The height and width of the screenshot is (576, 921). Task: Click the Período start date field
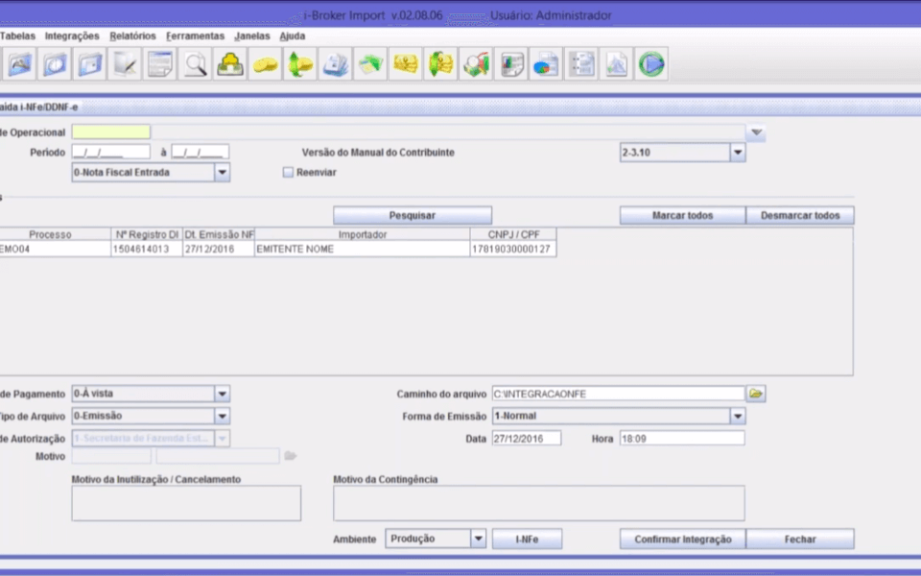[x=111, y=153]
